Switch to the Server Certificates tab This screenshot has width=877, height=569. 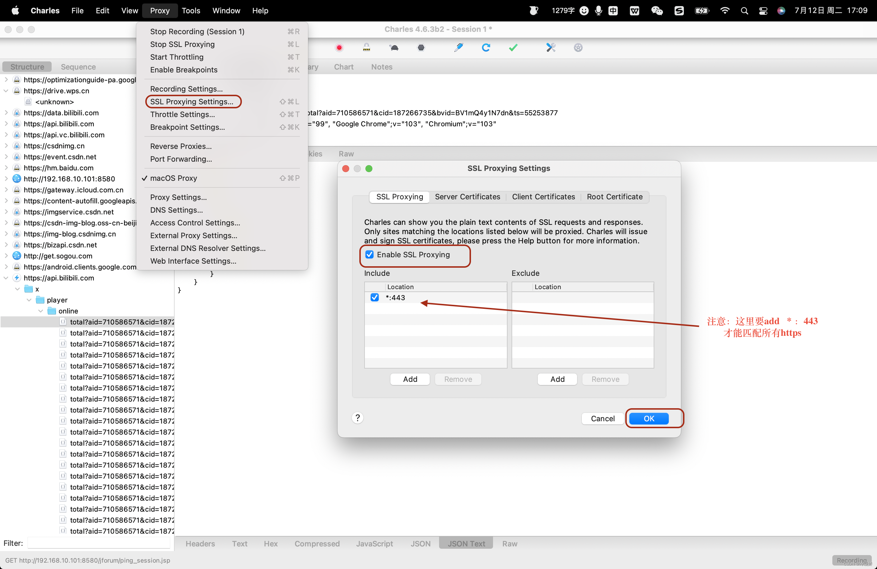pos(467,197)
